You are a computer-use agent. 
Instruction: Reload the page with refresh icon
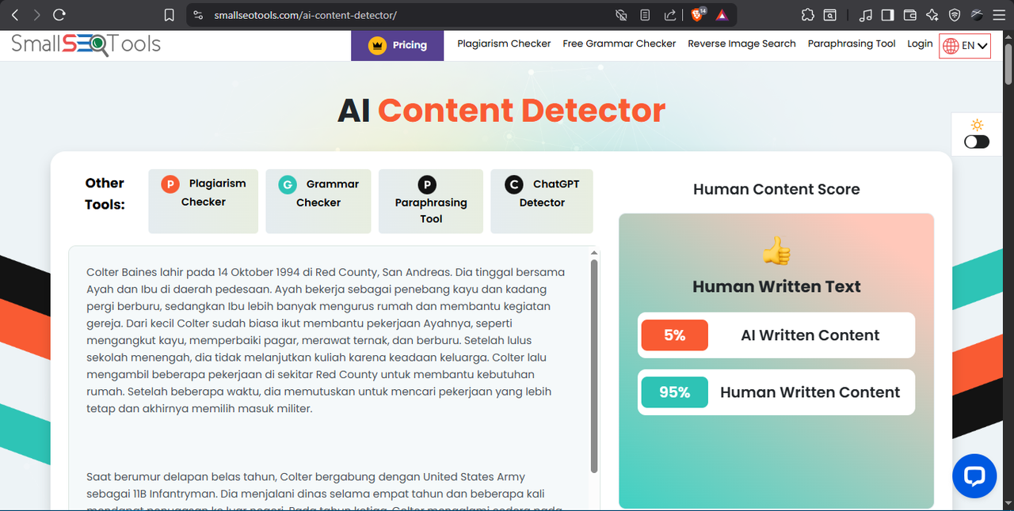(59, 15)
